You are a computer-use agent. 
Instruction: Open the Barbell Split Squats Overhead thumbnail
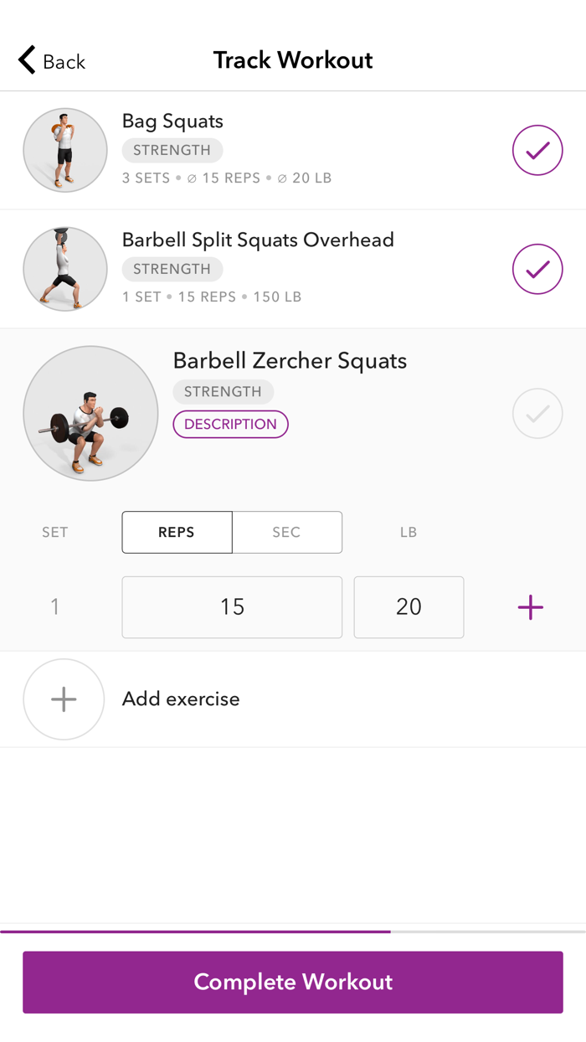coord(65,269)
